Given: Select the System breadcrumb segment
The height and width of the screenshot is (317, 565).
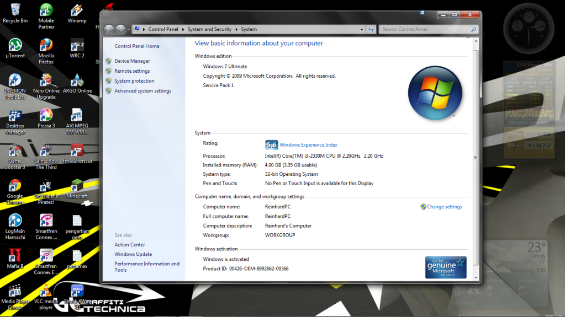Looking at the screenshot, I should pos(249,29).
